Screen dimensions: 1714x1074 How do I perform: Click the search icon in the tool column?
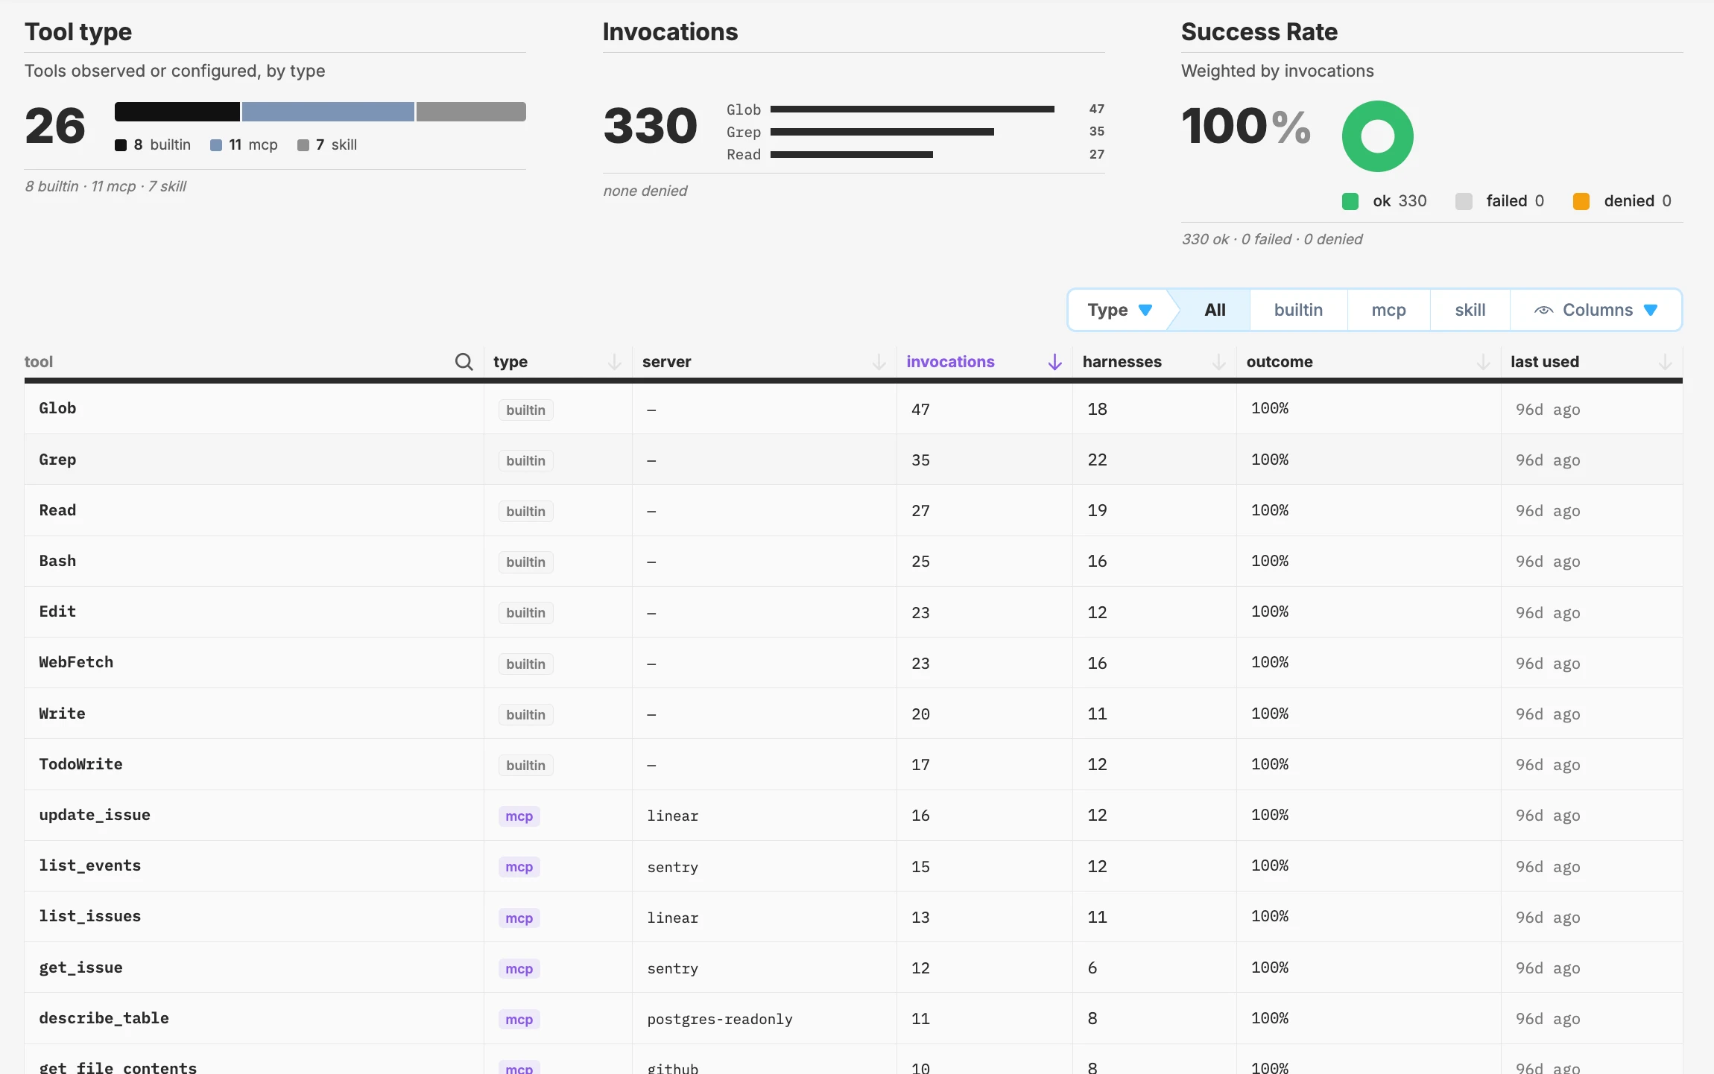click(x=464, y=362)
